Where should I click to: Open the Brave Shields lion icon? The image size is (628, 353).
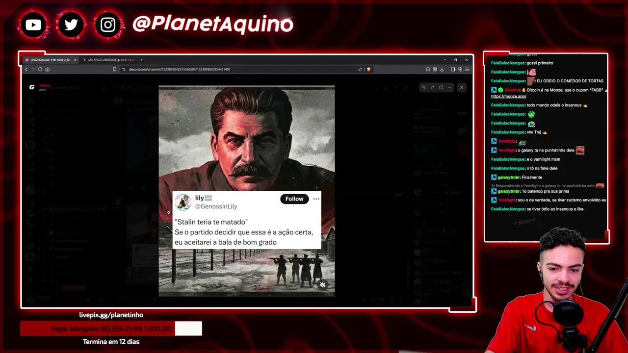point(369,69)
